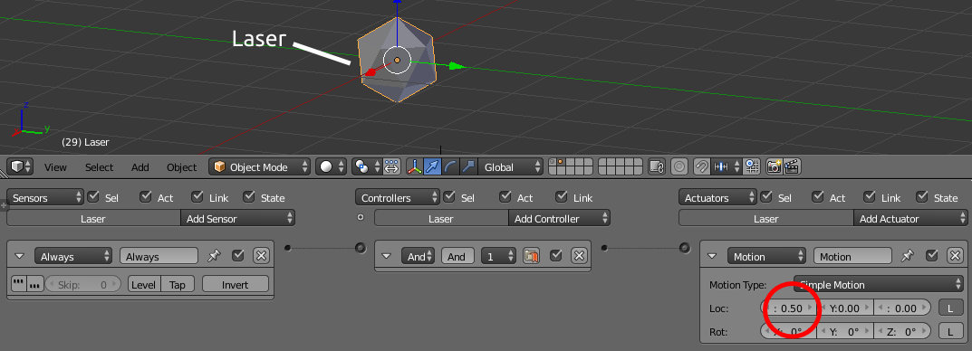Image resolution: width=972 pixels, height=351 pixels.
Task: Toggle And controller priority bookmark icon
Action: coord(531,256)
